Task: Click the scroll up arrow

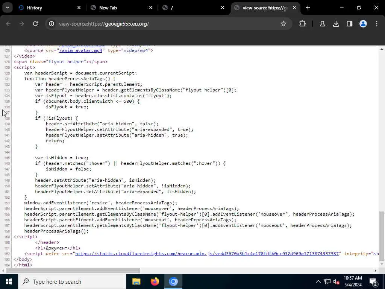Action: (x=382, y=49)
